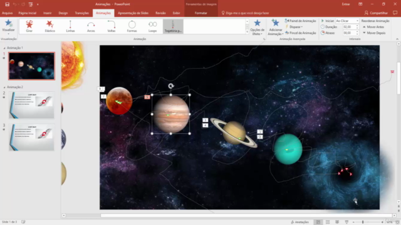The height and width of the screenshot is (225, 401).
Task: Apply the Girar spin animation
Action: [29, 26]
